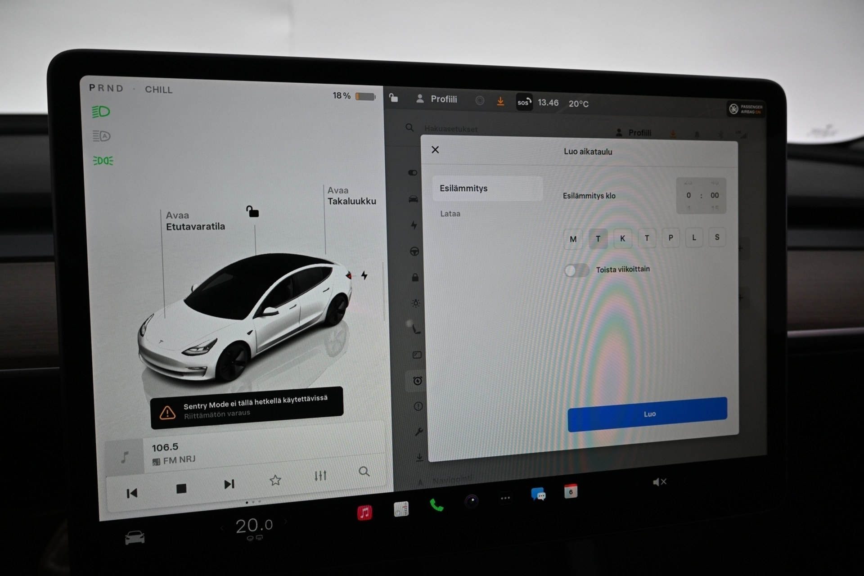Open the phone app icon
This screenshot has height=576, width=864.
click(436, 505)
